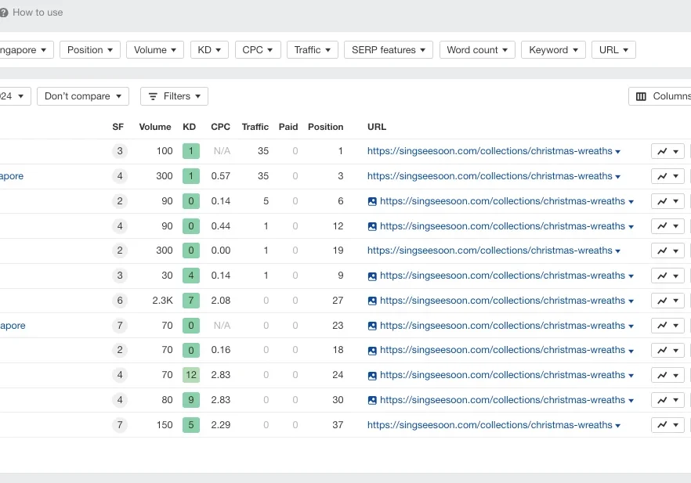Click the URL link in the position 30 row
The image size is (691, 483).
coord(501,400)
